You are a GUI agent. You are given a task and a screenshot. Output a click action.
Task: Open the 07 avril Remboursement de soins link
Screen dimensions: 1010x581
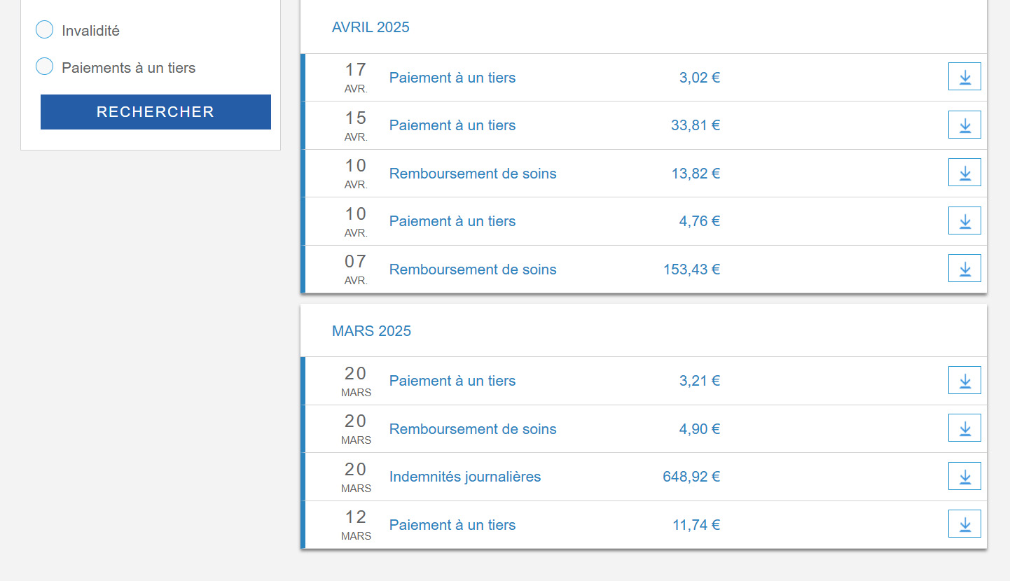click(473, 269)
